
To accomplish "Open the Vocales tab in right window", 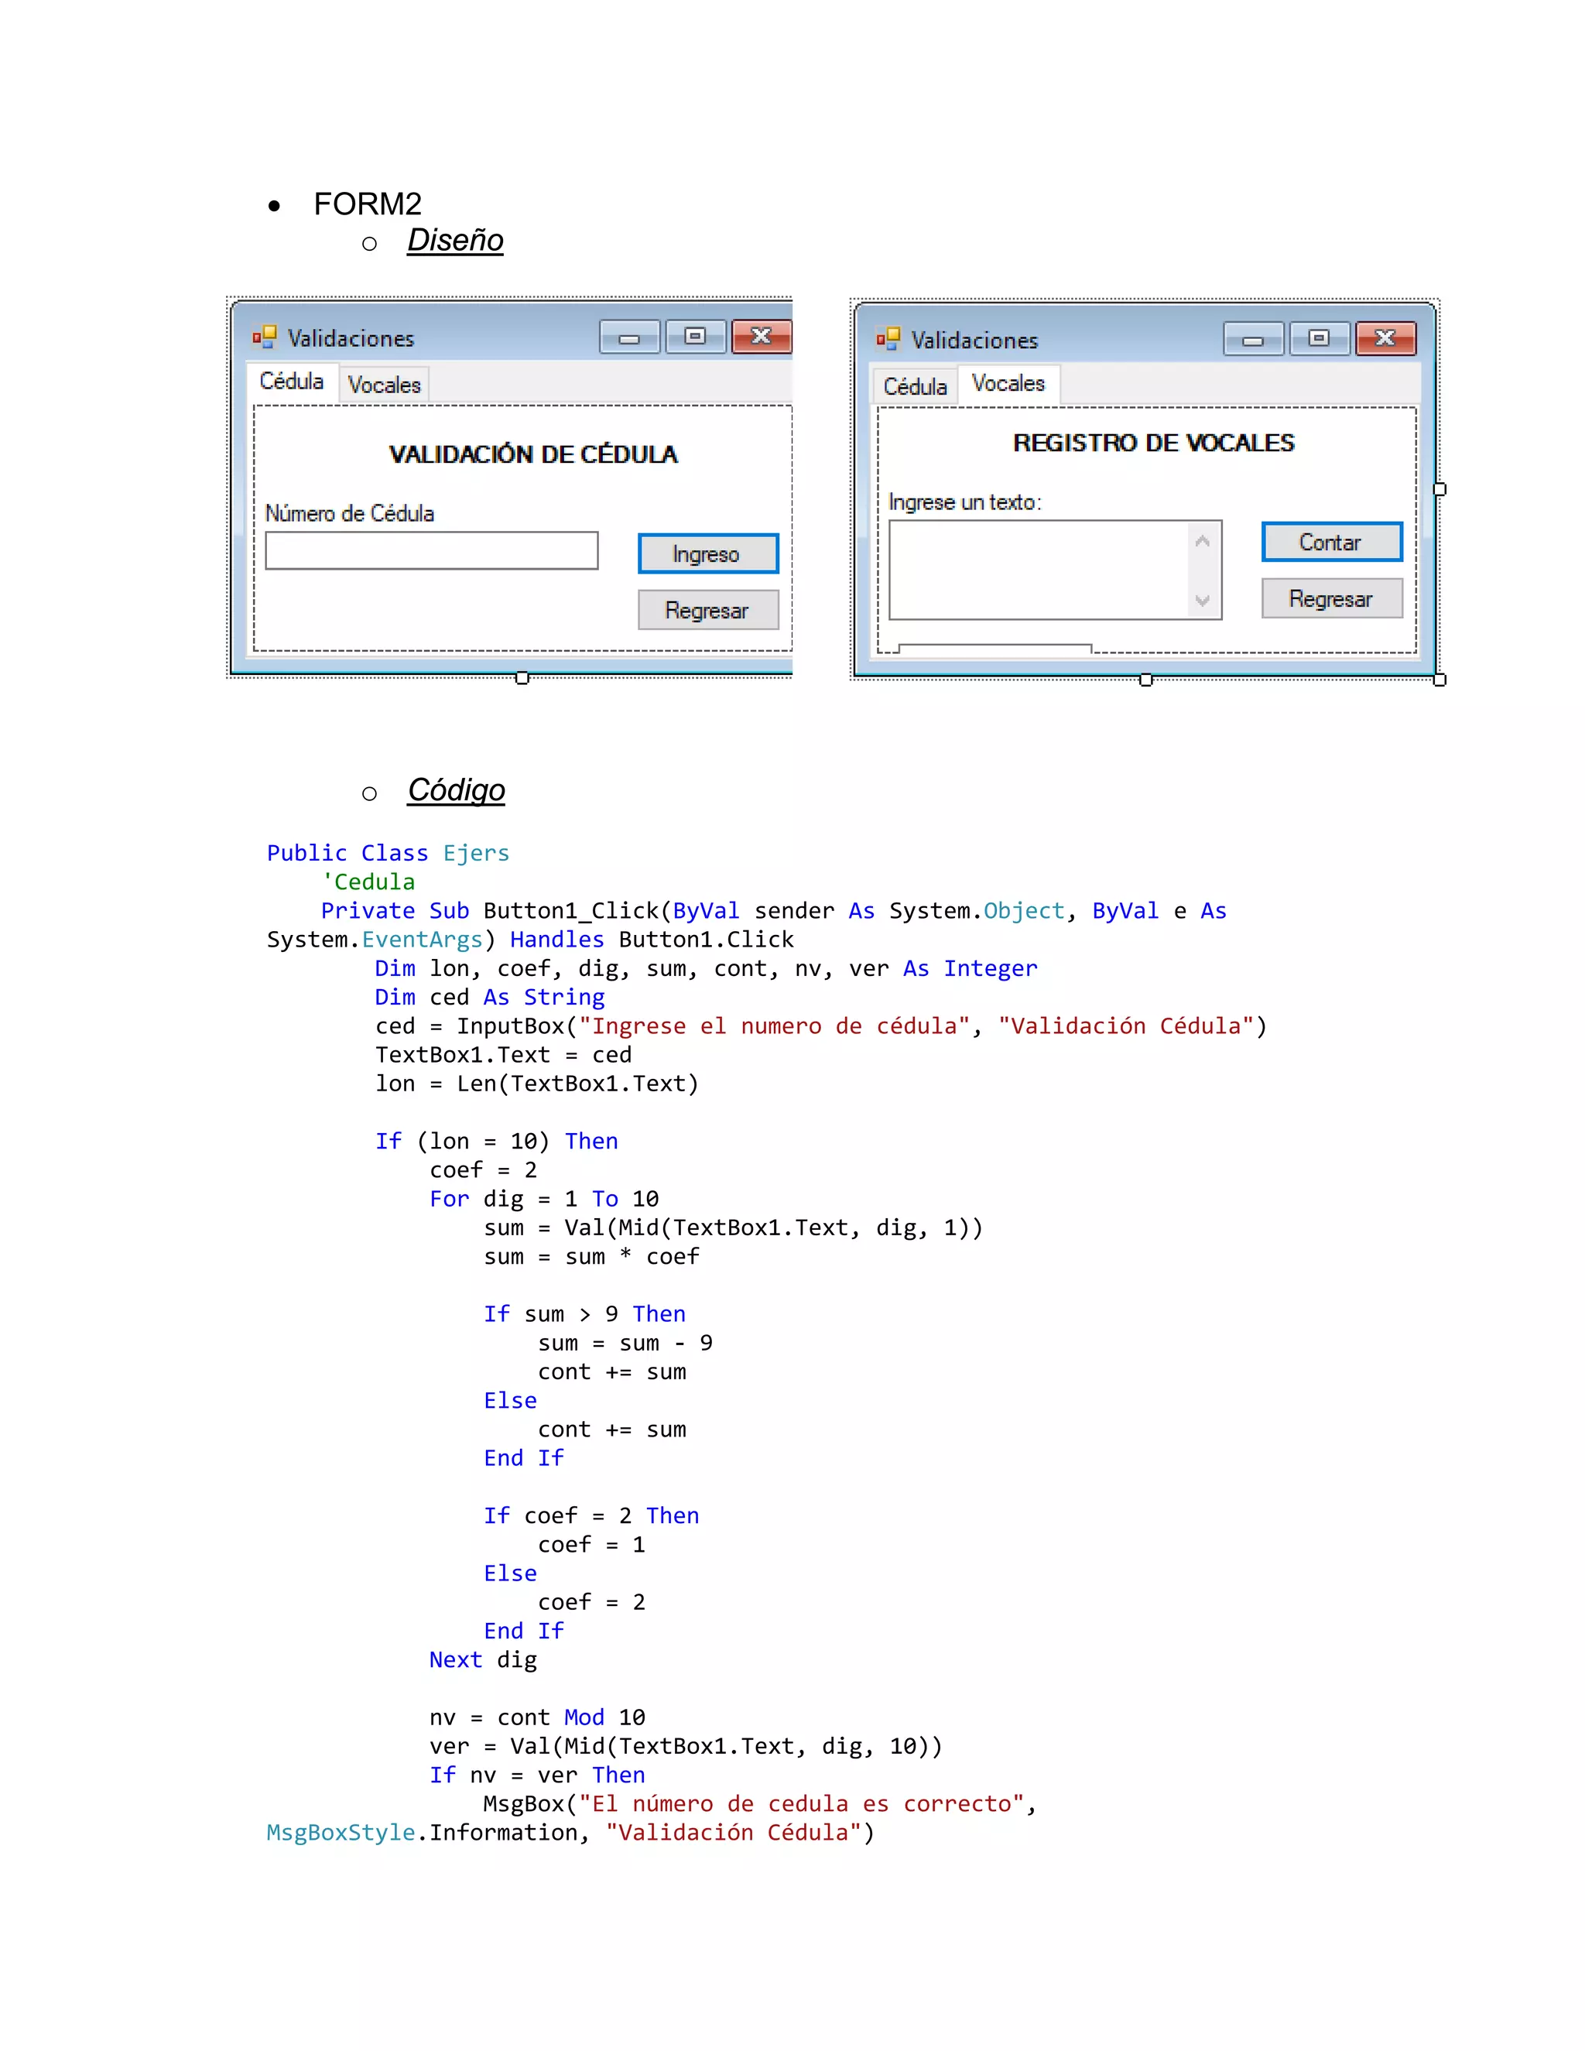I will point(1008,384).
